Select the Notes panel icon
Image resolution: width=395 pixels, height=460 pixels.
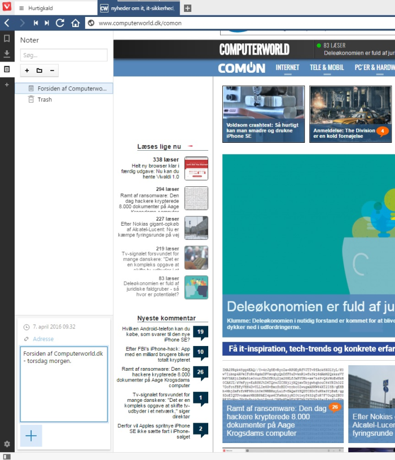click(7, 69)
